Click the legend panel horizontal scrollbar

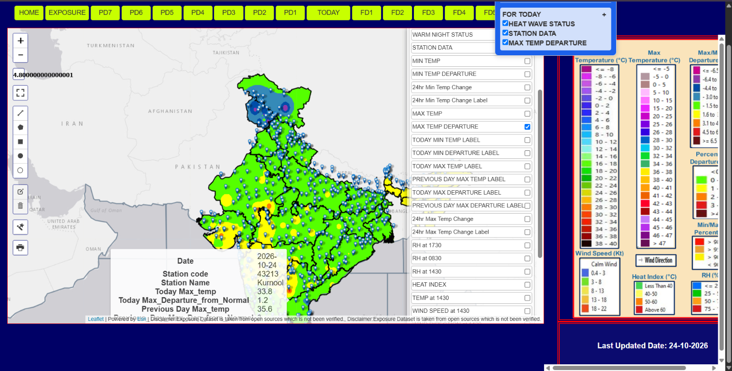point(619,368)
